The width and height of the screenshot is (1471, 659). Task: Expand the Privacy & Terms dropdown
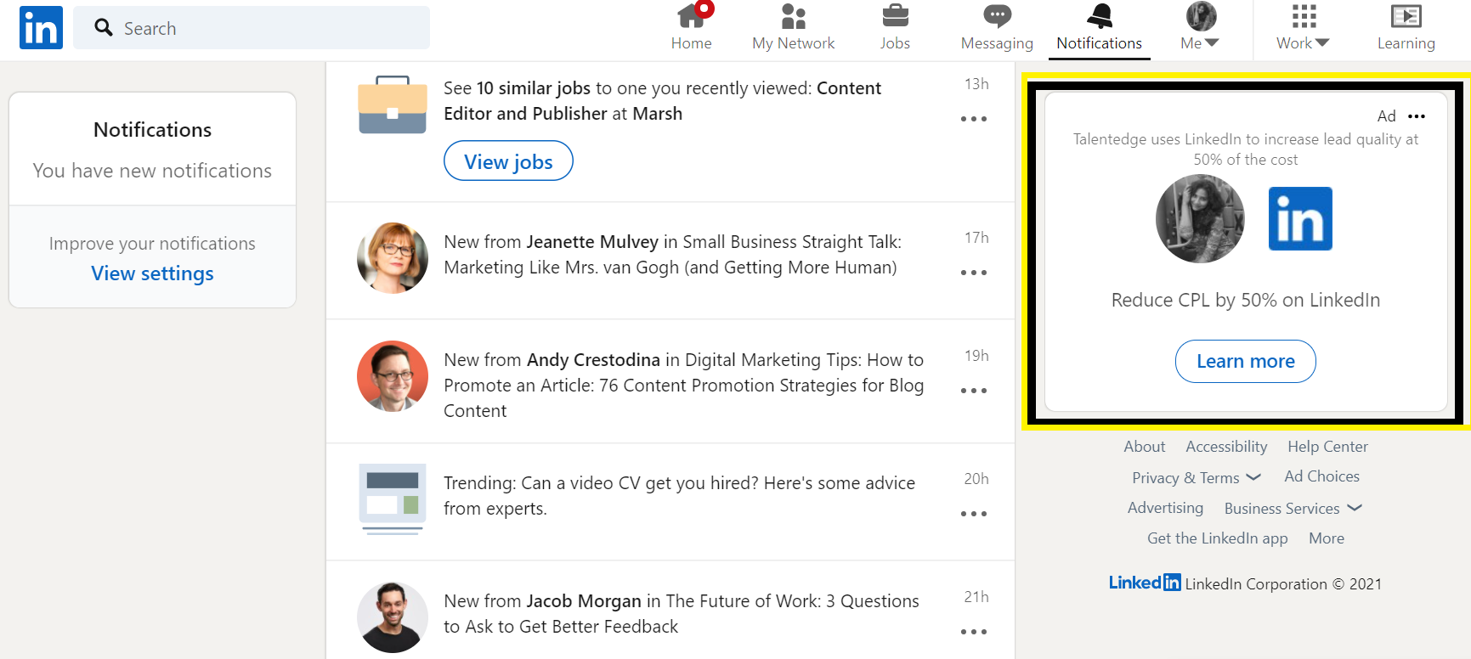(x=1197, y=477)
